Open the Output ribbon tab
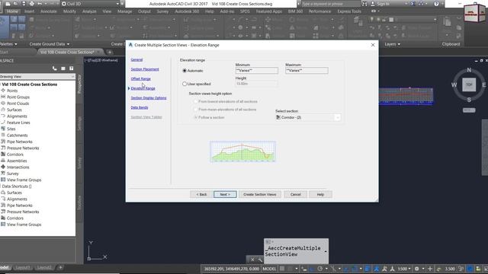The width and height of the screenshot is (488, 274). [144, 11]
